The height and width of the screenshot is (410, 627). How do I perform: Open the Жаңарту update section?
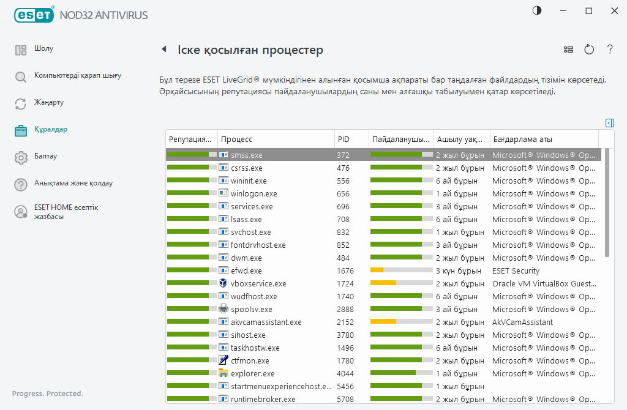pos(49,103)
